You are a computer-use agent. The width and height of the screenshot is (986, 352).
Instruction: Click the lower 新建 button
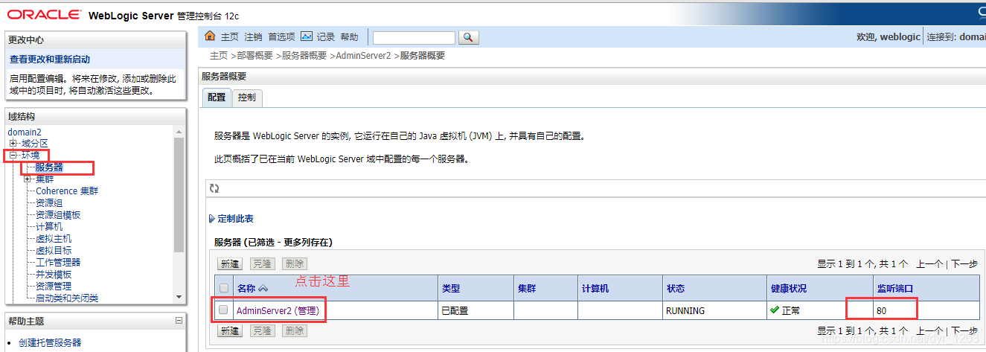[230, 330]
